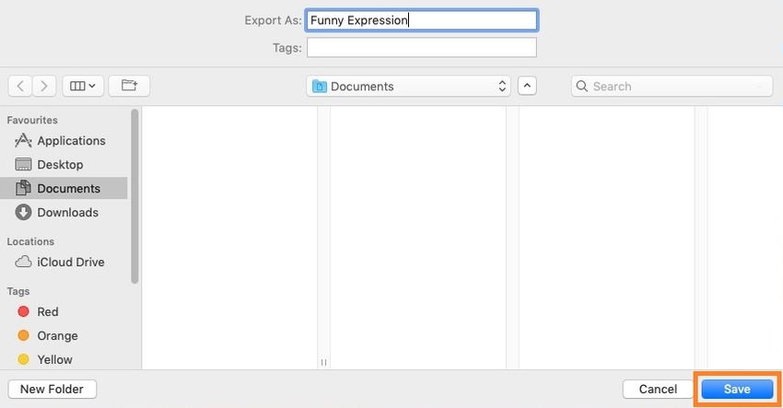
Task: Click the Tags section header in sidebar
Action: [18, 291]
